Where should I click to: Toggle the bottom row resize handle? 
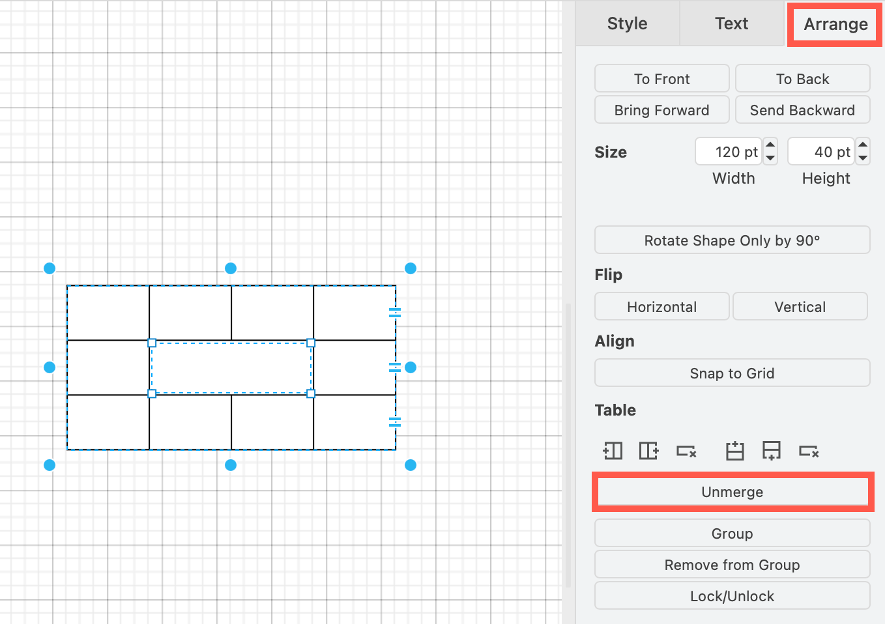pos(396,422)
